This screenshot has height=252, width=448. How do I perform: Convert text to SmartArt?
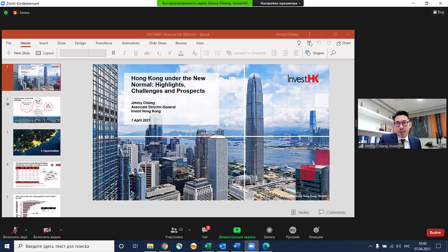point(246,53)
